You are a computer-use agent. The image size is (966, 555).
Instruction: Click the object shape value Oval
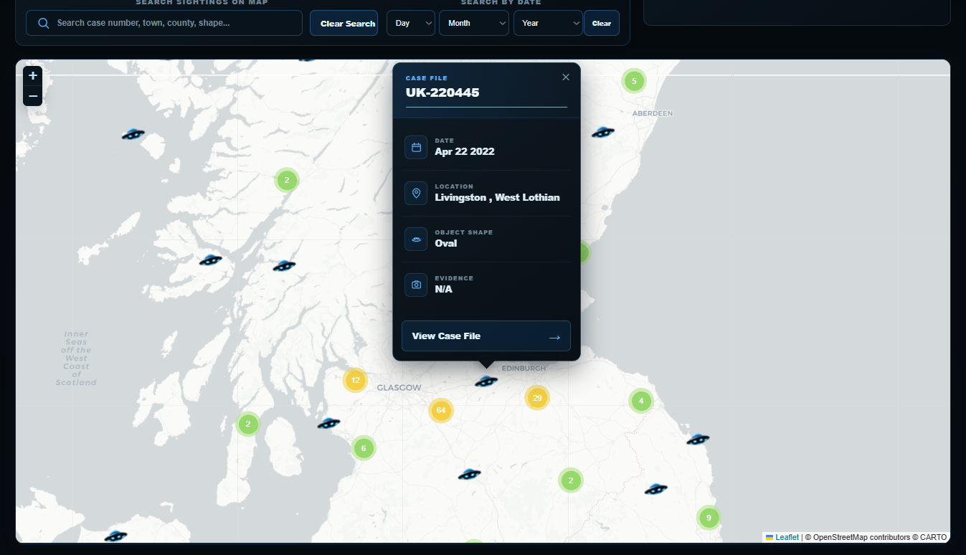[x=446, y=243]
